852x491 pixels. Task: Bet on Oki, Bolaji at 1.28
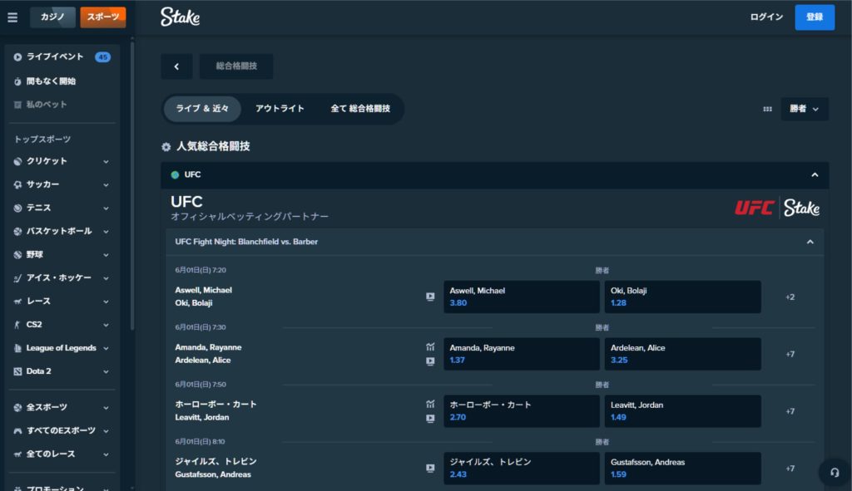point(681,297)
